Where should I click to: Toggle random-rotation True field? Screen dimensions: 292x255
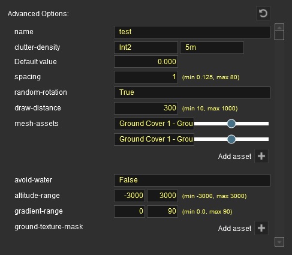point(192,92)
